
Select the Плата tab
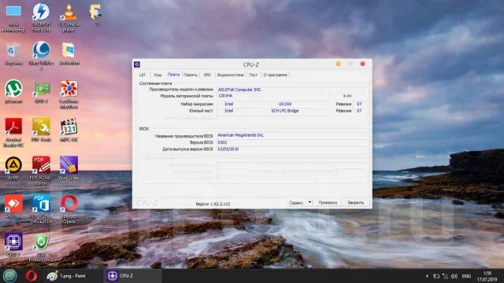click(173, 75)
